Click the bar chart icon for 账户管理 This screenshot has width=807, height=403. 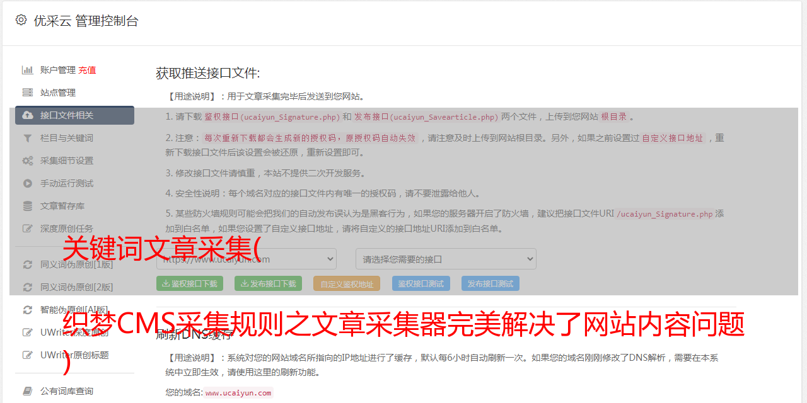(x=28, y=70)
